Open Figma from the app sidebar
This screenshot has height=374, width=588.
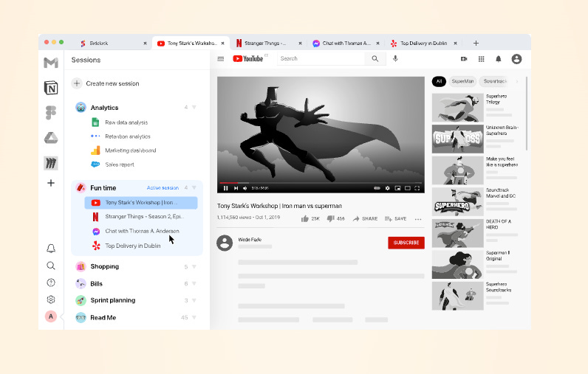click(x=51, y=113)
